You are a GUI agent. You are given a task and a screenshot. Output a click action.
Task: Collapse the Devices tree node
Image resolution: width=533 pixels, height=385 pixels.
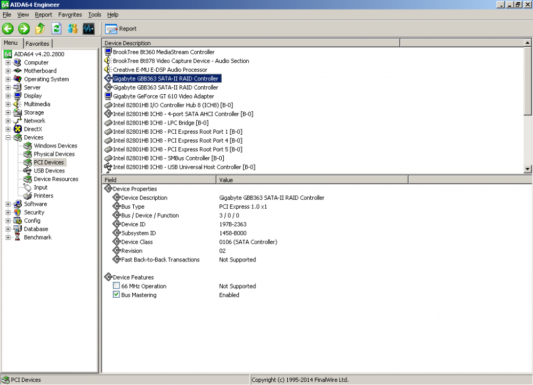[x=8, y=137]
